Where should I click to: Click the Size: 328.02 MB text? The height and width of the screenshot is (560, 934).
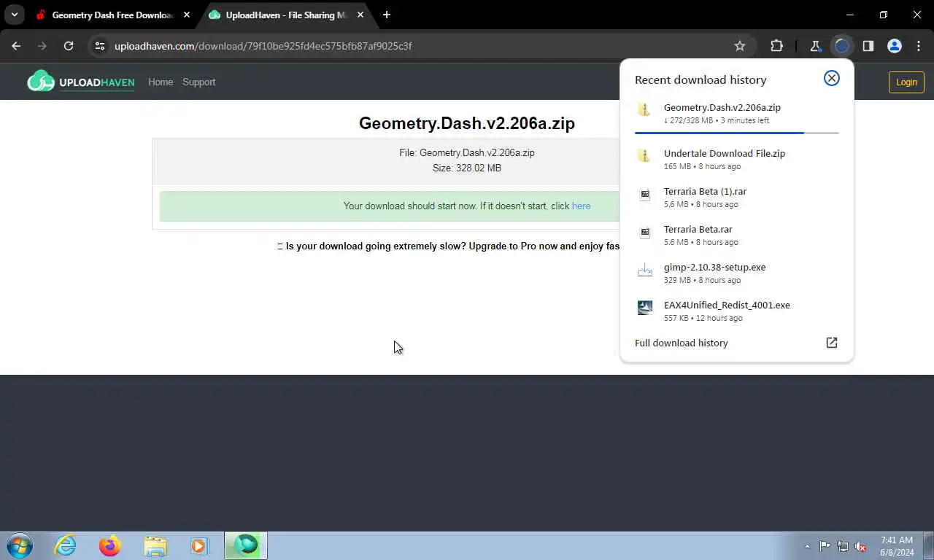point(467,168)
